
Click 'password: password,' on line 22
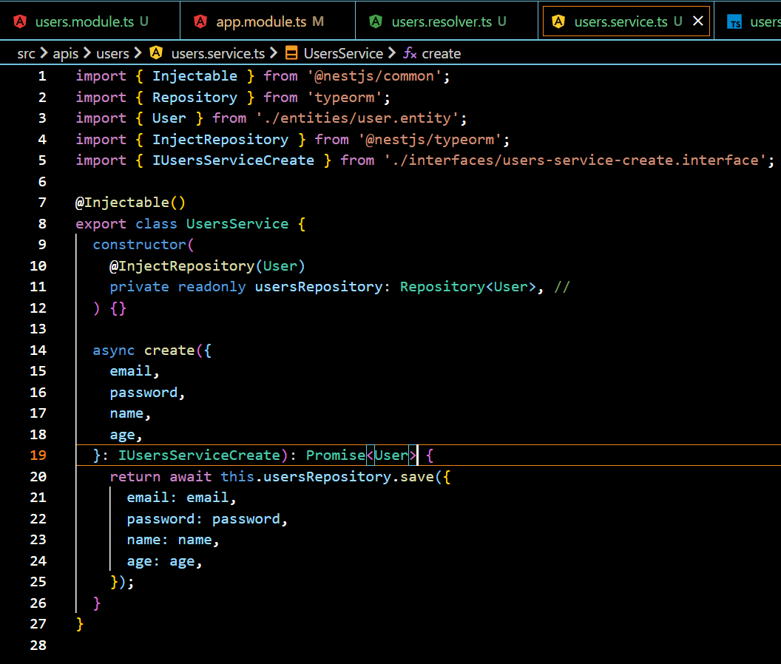[x=207, y=519]
